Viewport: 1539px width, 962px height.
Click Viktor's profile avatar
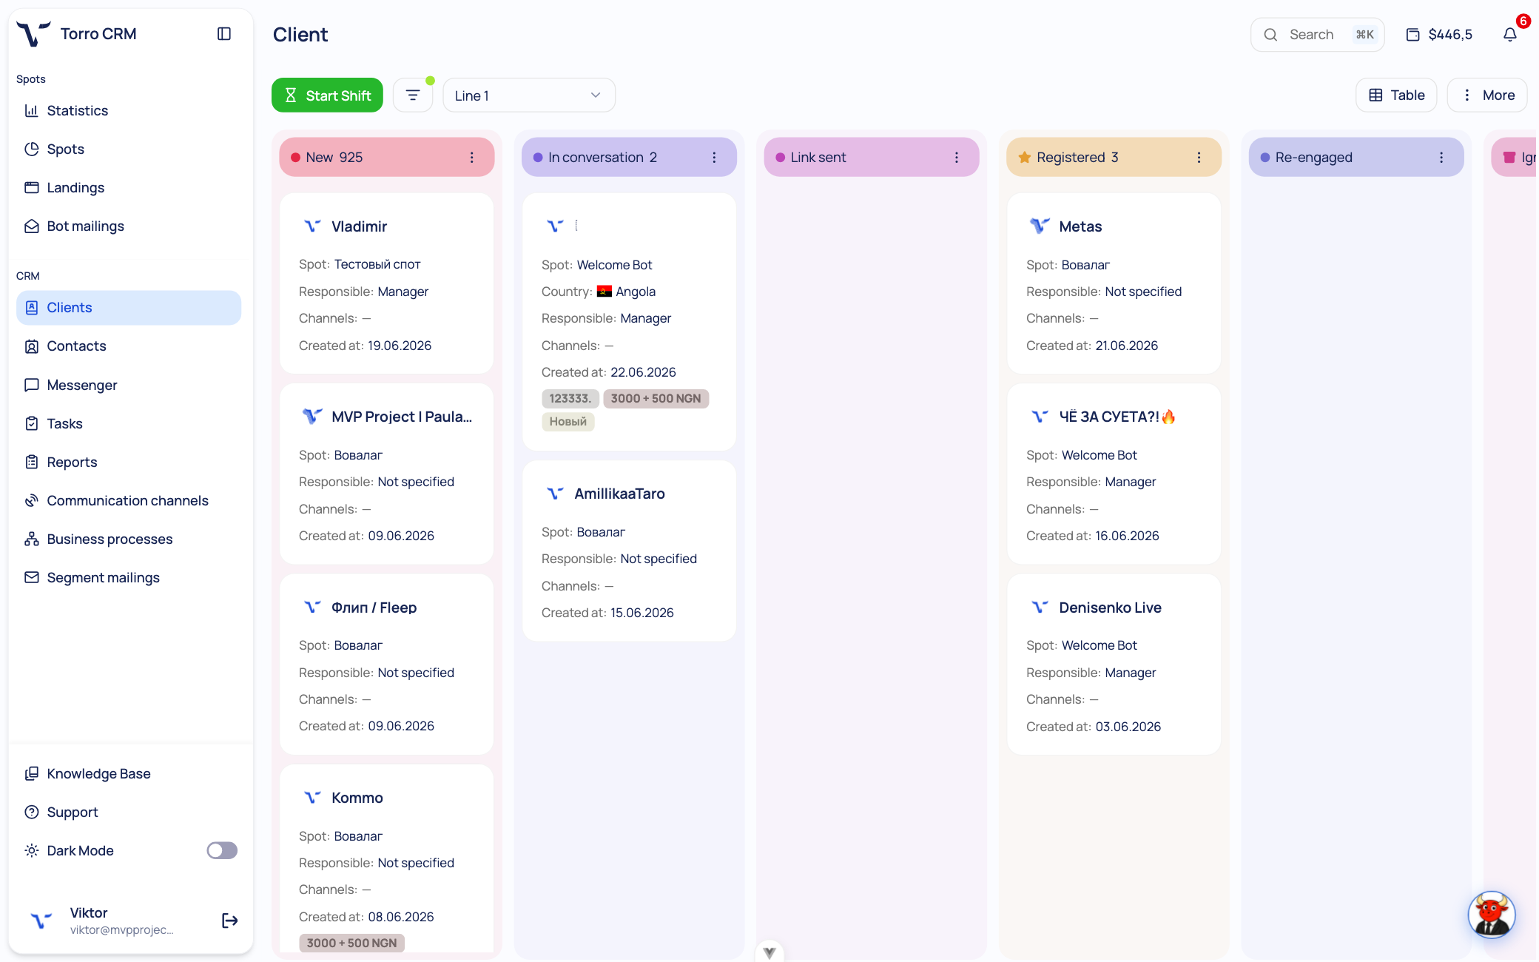[x=41, y=921]
